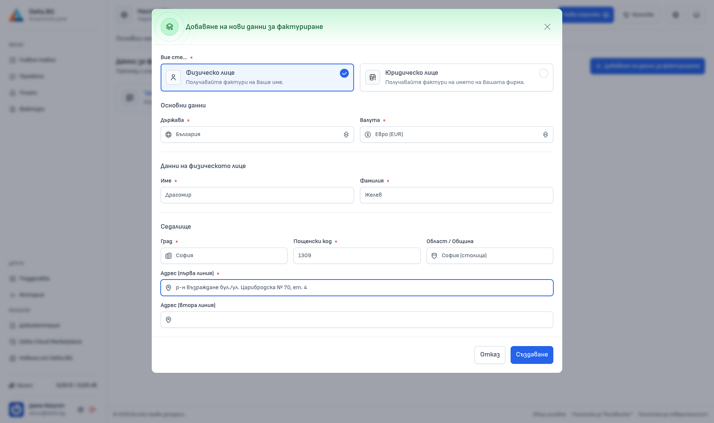714x423 pixels.
Task: Click the map pin icon in second address line
Action: (168, 320)
